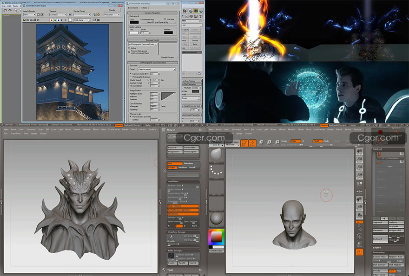409x276 pixels.
Task: Click the Render button in frame window
Action: coord(112,10)
